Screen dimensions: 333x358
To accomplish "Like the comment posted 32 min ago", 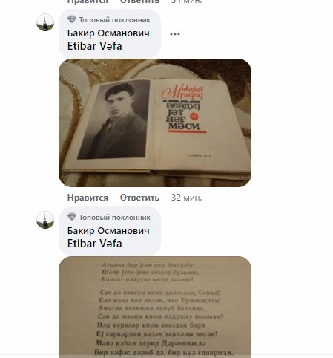I will click(x=88, y=198).
